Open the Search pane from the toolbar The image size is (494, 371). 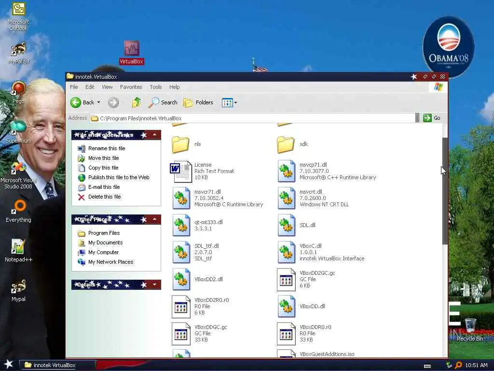pos(163,102)
